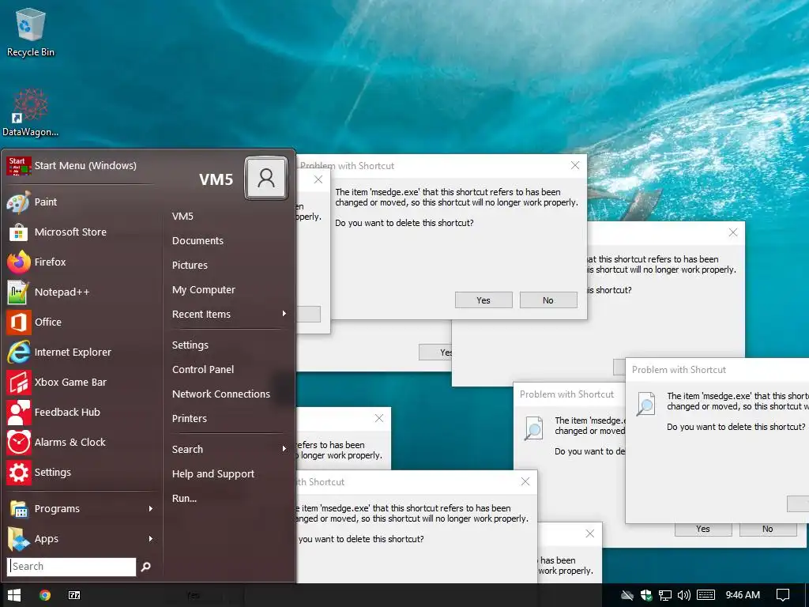Viewport: 809px width, 607px height.
Task: Open the volume control tray icon
Action: coord(683,595)
